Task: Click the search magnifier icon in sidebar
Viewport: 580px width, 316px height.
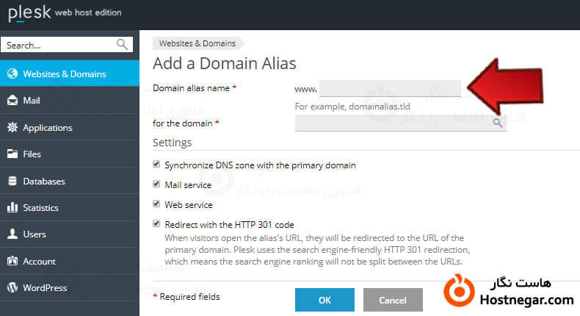Action: click(x=123, y=45)
